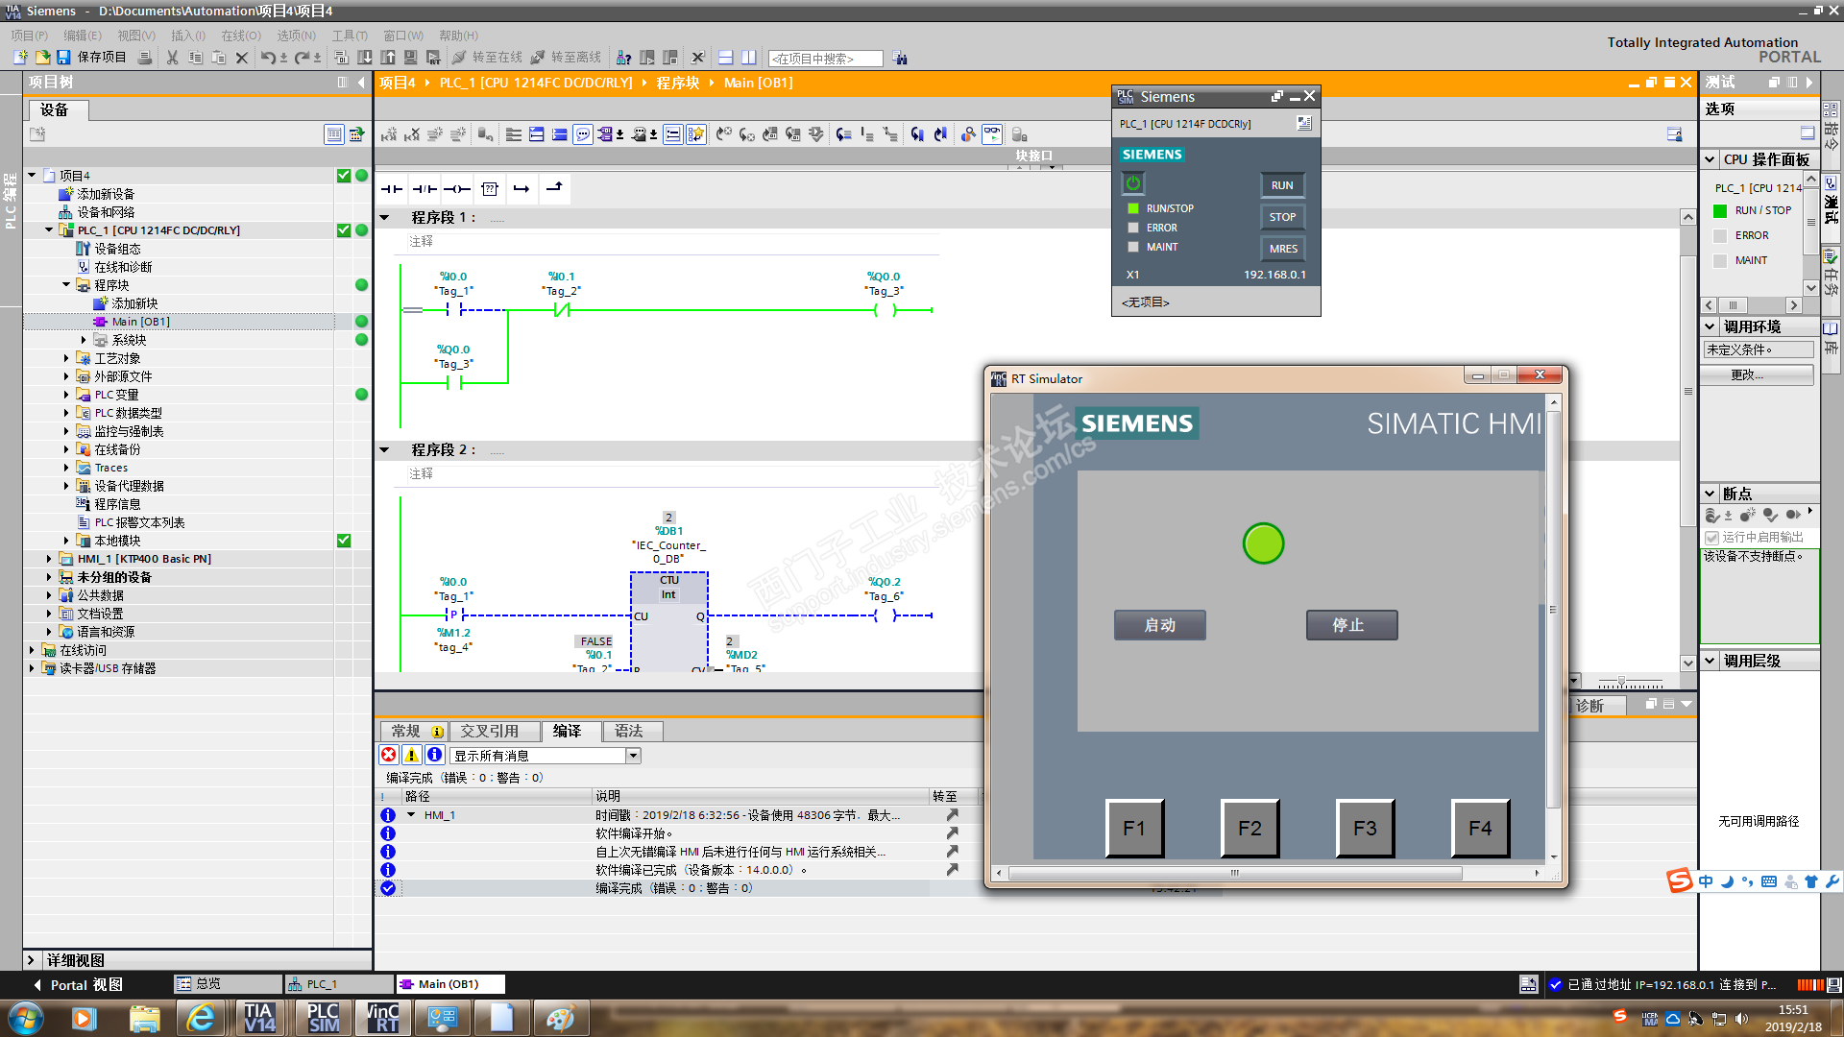Expand the HMI_1 device tree node
Viewport: 1844px width, 1037px height.
(49, 559)
